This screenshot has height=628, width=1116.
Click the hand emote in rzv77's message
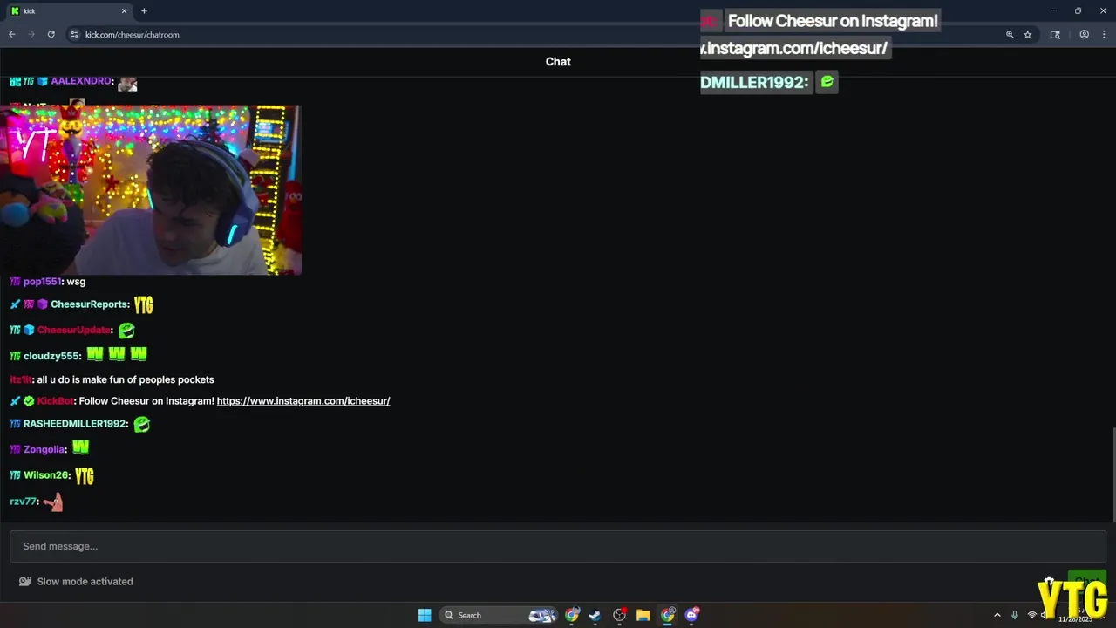point(53,502)
